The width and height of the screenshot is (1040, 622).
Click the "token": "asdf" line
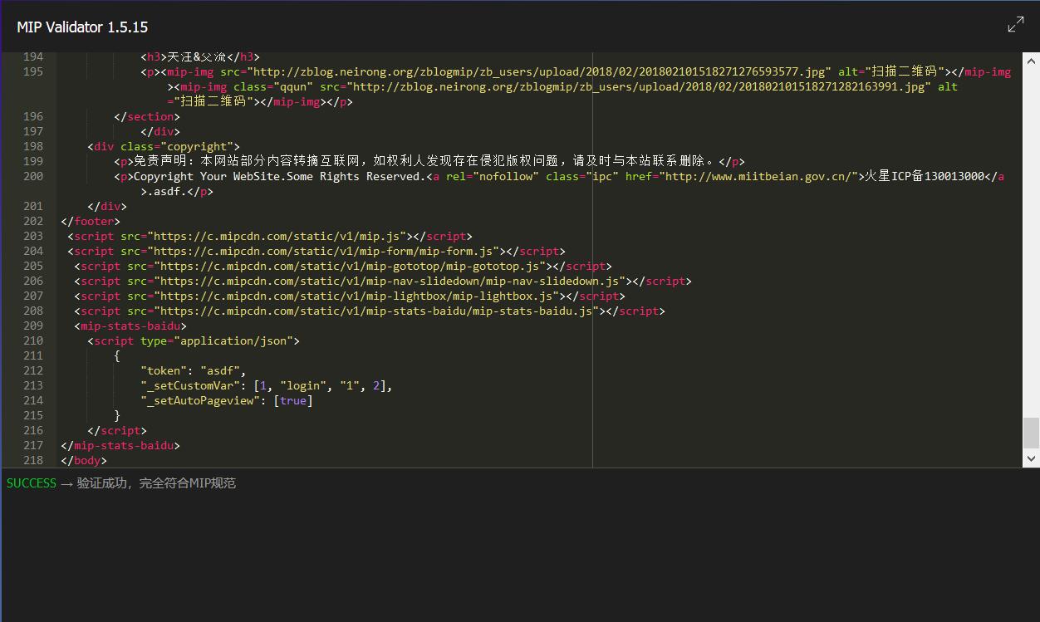(x=194, y=371)
